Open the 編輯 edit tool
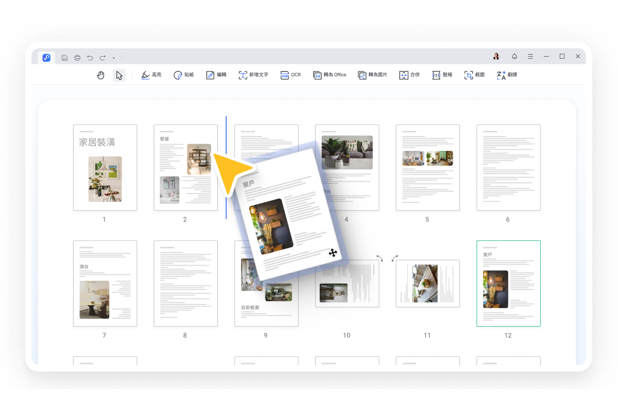 216,75
